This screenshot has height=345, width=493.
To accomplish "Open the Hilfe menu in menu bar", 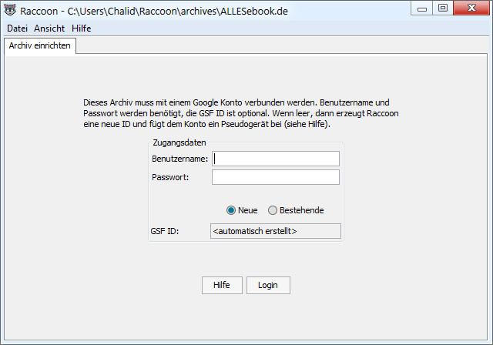I will point(82,28).
